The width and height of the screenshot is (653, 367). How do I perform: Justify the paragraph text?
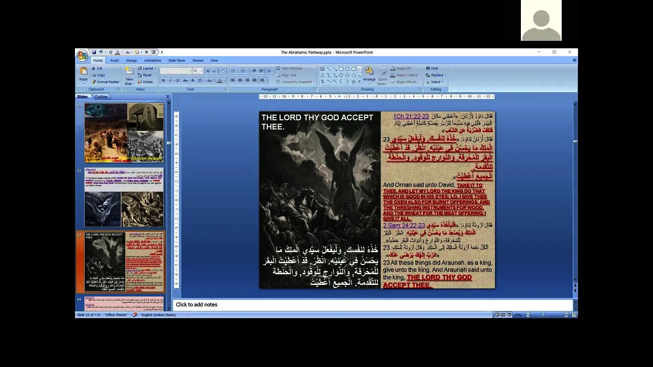click(255, 80)
